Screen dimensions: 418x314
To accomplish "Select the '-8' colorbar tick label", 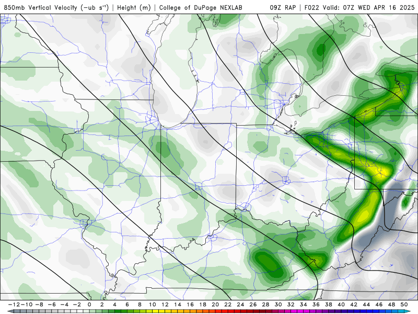I will [x=39, y=305].
